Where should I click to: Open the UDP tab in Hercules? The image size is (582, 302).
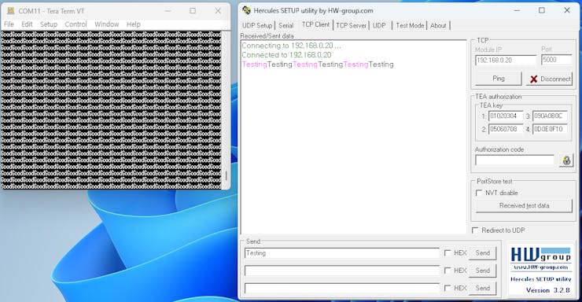click(379, 26)
